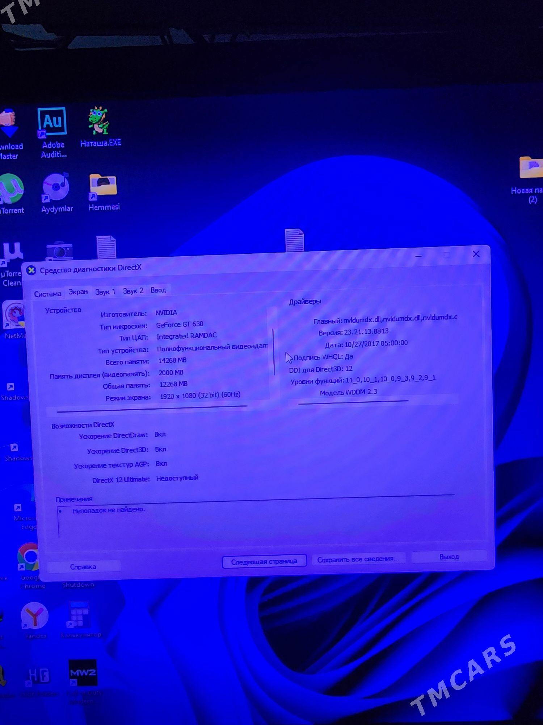Go to the Ввод tab
This screenshot has height=725, width=543.
[x=158, y=290]
